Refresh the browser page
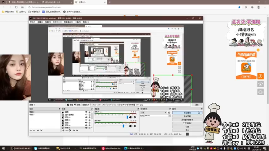Viewport: 269px width, 151px height. (x=16, y=7)
